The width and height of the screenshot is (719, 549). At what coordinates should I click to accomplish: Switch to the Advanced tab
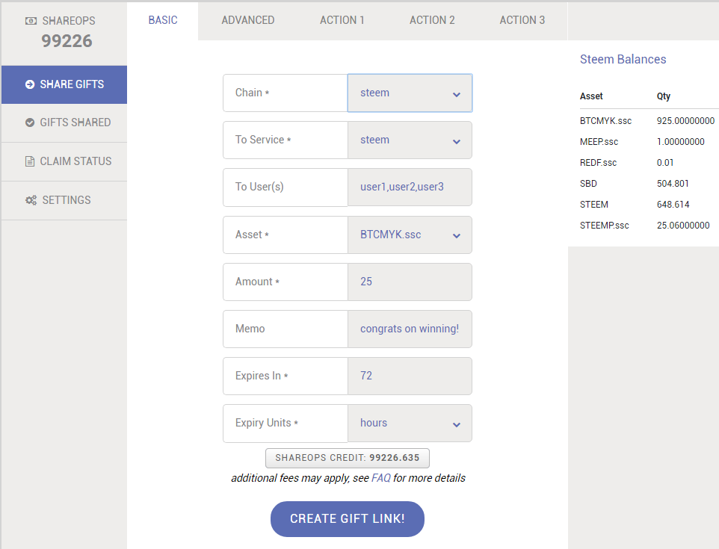click(247, 20)
